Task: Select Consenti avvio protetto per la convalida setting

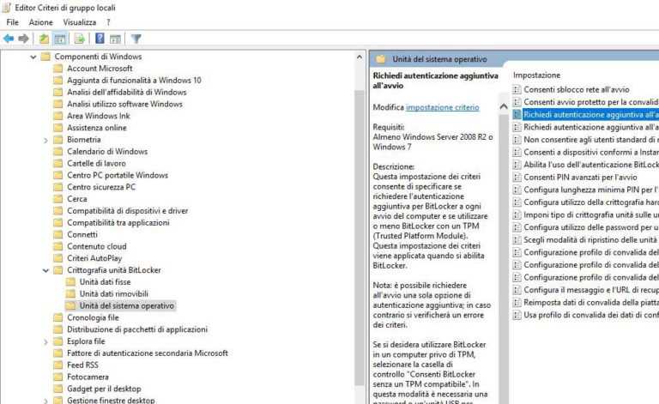Action: click(x=591, y=102)
